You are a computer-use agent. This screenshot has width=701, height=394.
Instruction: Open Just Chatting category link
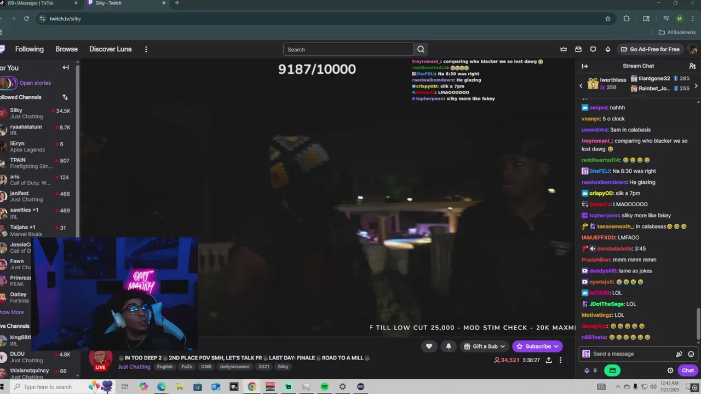point(134,367)
